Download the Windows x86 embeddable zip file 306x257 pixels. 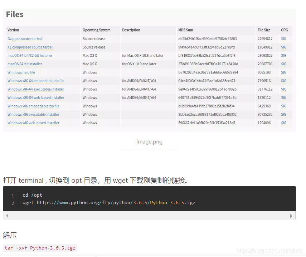tap(30, 106)
